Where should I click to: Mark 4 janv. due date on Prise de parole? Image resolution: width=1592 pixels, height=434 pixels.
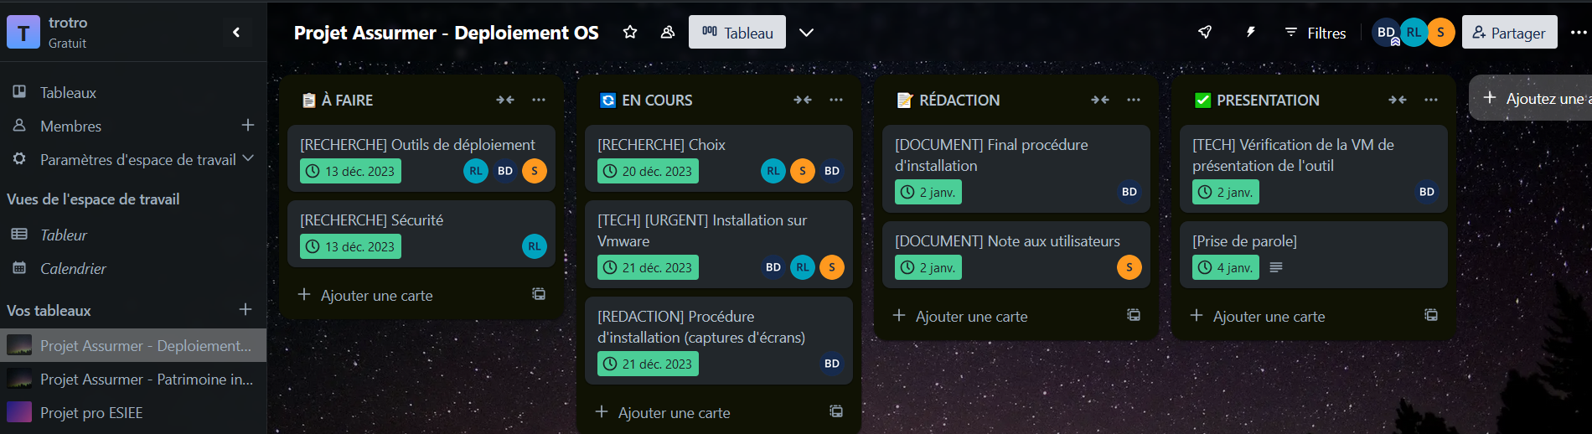[1226, 267]
